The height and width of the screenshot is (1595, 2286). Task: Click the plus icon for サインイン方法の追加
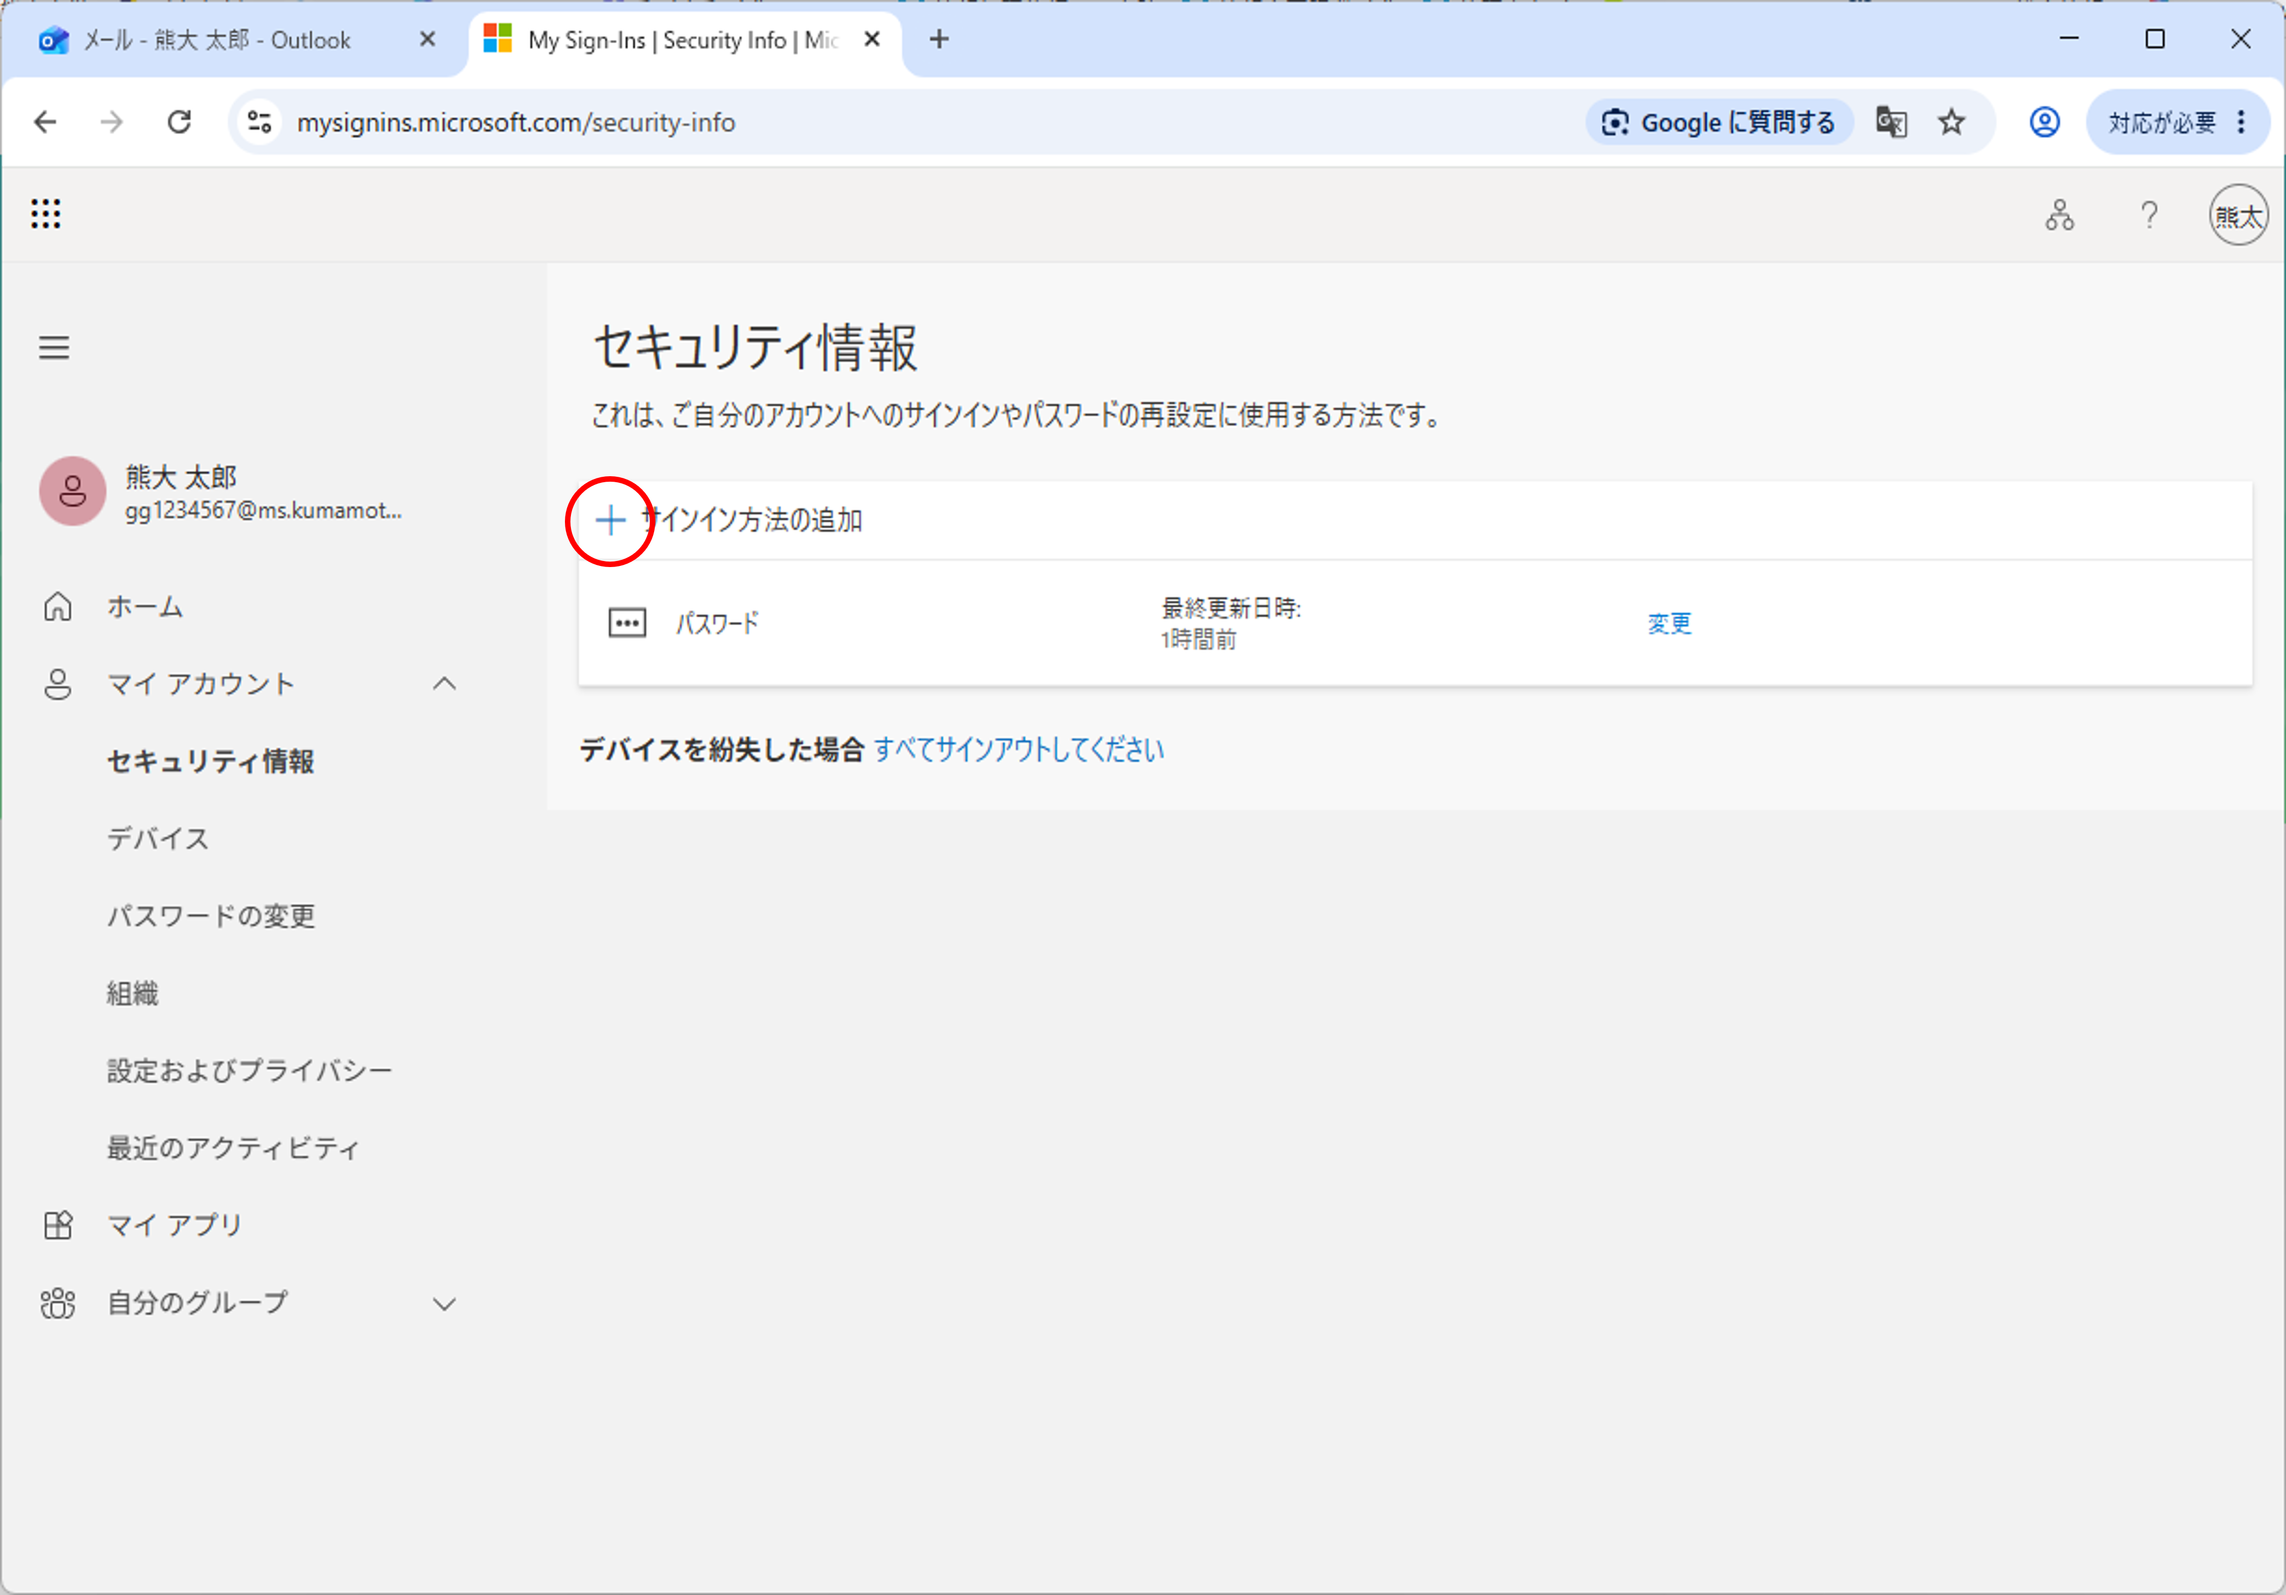point(610,520)
